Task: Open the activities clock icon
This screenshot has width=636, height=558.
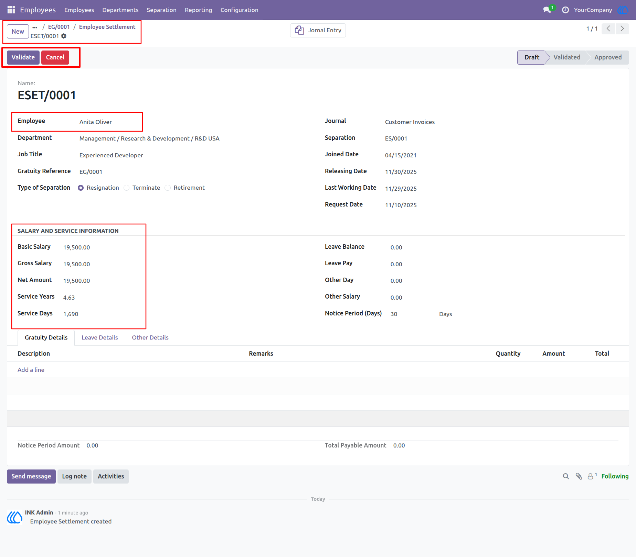Action: point(565,10)
